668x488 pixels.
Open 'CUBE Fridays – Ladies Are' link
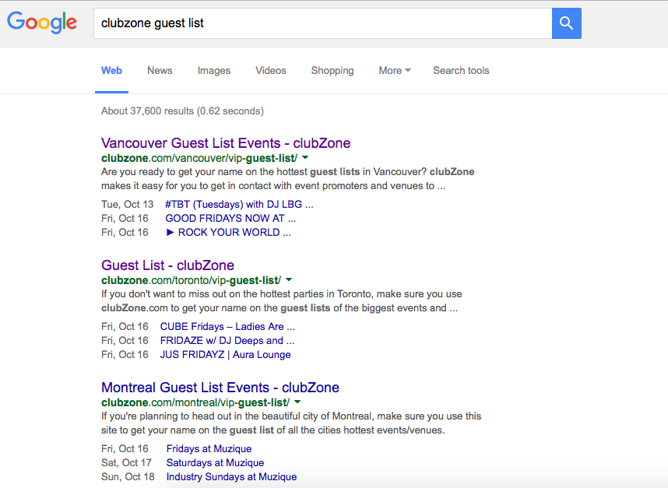click(227, 327)
